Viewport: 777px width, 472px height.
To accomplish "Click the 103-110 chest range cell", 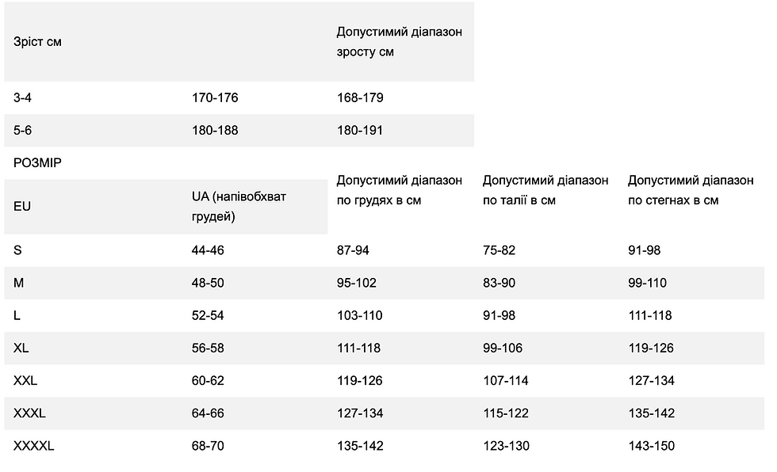I will coord(360,315).
